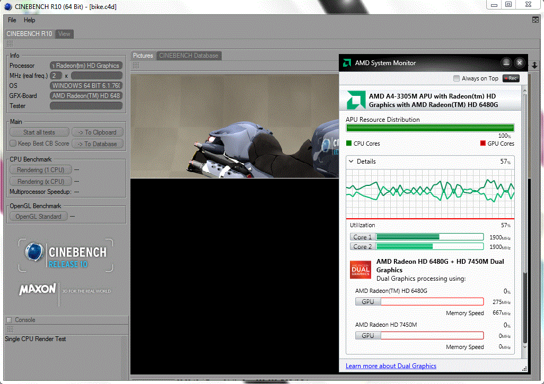The width and height of the screenshot is (544, 384).
Task: Click the AMD logo in System Monitor title bar
Action: (x=347, y=62)
